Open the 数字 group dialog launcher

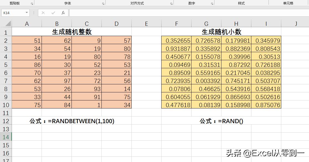(x=212, y=3)
